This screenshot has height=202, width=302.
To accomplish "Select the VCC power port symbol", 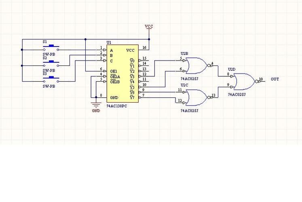I will 149,27.
